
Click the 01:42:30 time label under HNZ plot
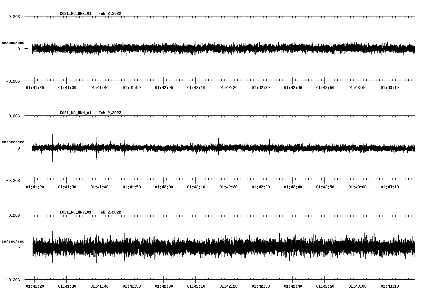(261, 286)
